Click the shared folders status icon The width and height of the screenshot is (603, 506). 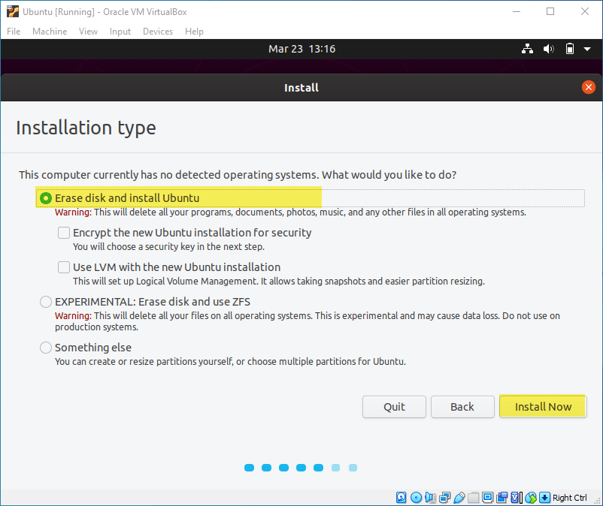474,498
